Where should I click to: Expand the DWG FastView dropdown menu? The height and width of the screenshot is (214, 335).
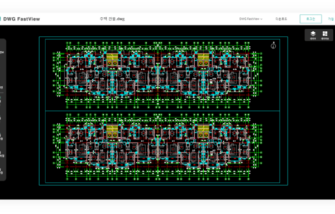pyautogui.click(x=251, y=19)
